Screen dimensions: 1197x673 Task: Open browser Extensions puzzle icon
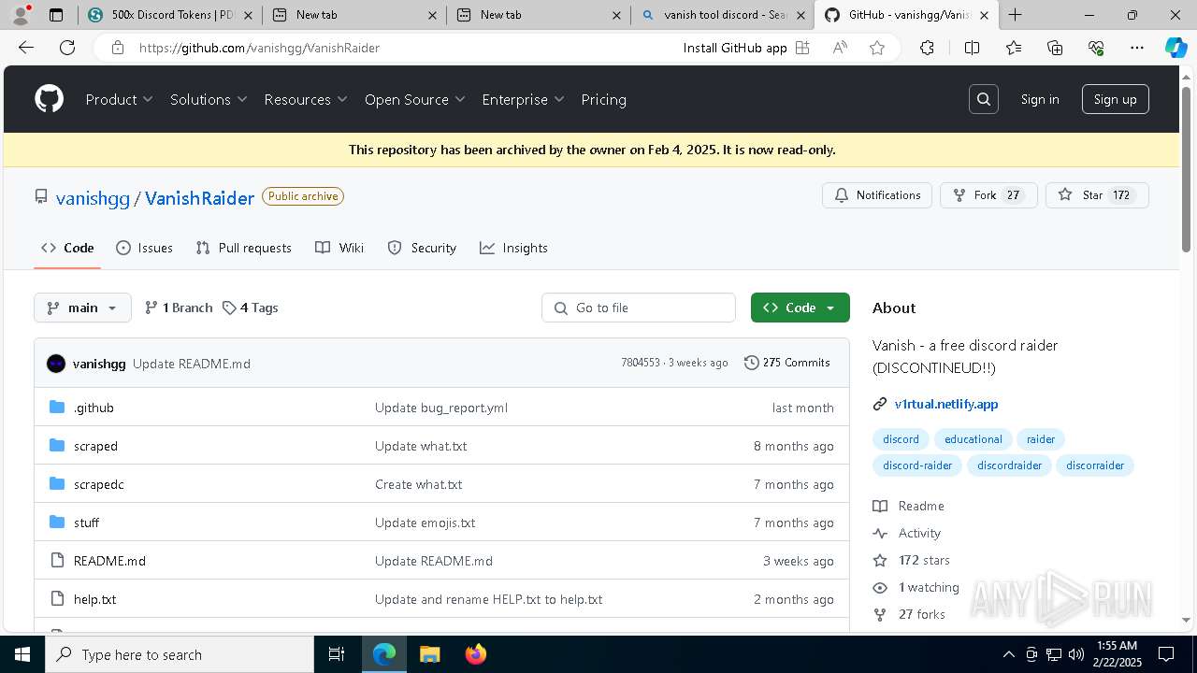pos(927,48)
